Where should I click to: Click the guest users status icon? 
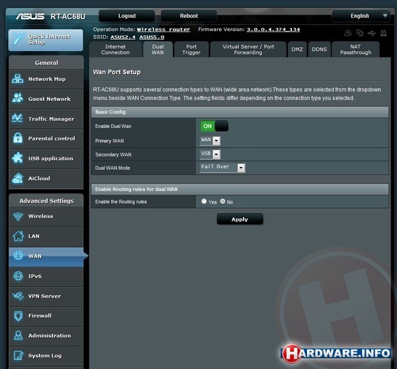[348, 33]
